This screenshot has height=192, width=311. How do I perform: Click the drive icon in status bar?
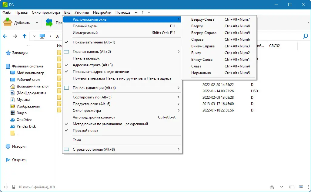coord(13,187)
